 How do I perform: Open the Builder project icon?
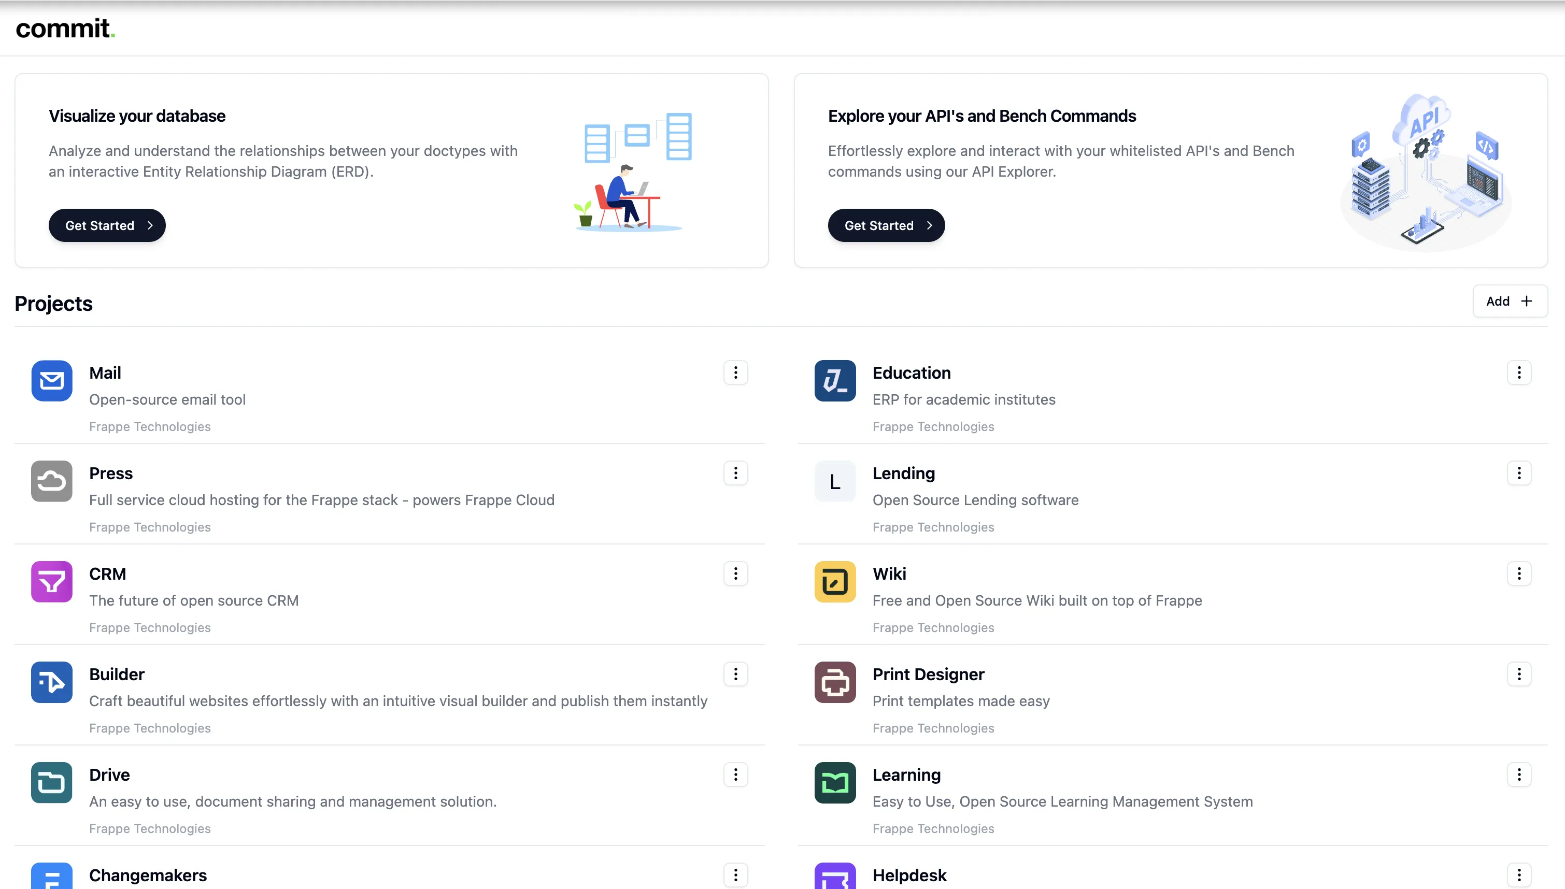point(51,682)
